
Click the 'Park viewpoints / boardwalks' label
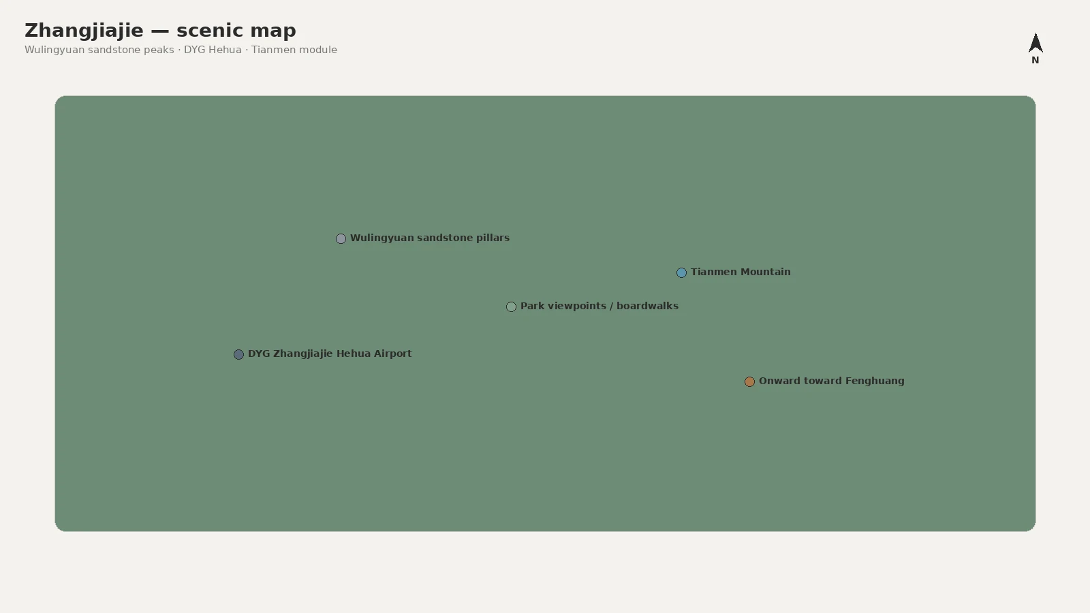tap(599, 306)
